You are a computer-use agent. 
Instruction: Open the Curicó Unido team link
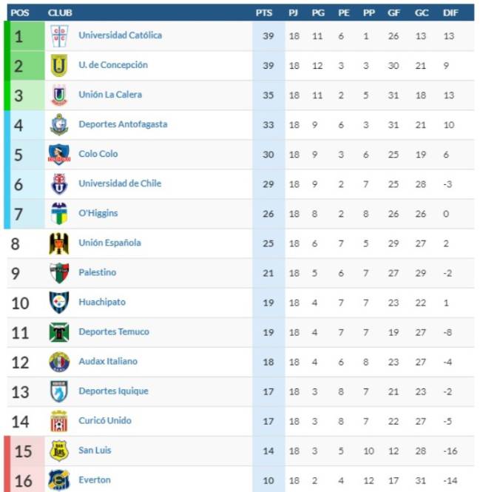point(105,420)
